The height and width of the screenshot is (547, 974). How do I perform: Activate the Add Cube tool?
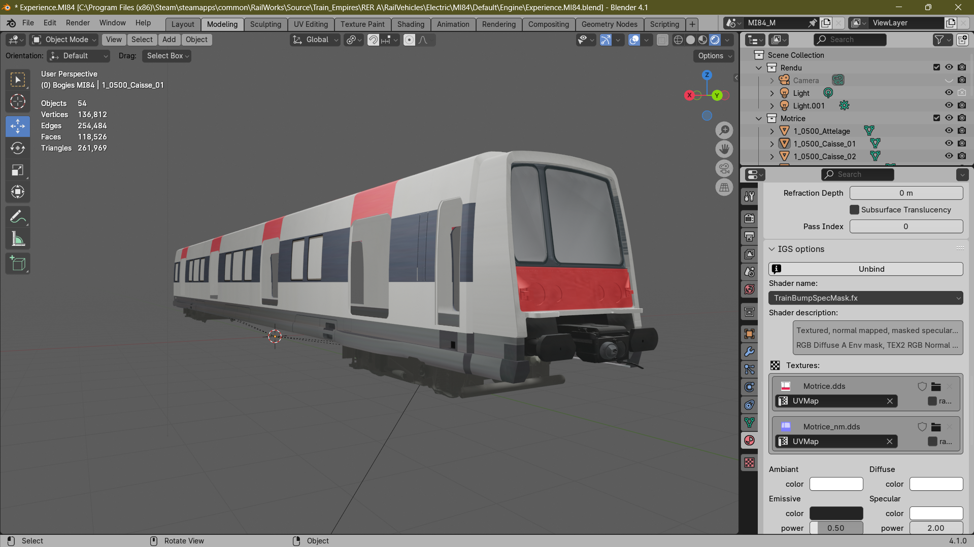(x=18, y=264)
